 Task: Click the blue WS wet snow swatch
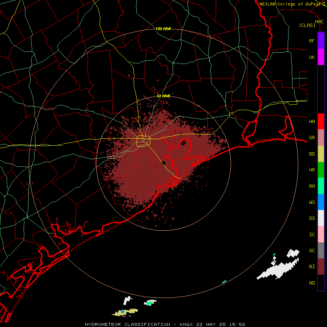pyautogui.click(x=321, y=202)
